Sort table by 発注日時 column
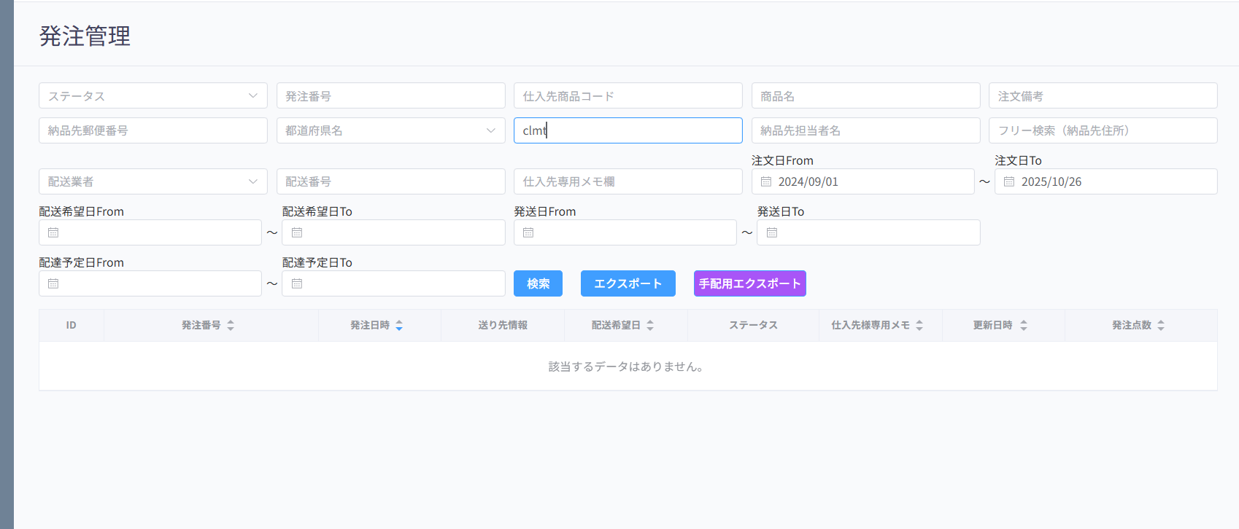The image size is (1239, 529). (x=399, y=326)
